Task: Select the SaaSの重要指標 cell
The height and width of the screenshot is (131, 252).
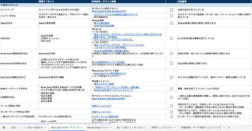Action: click(65, 23)
